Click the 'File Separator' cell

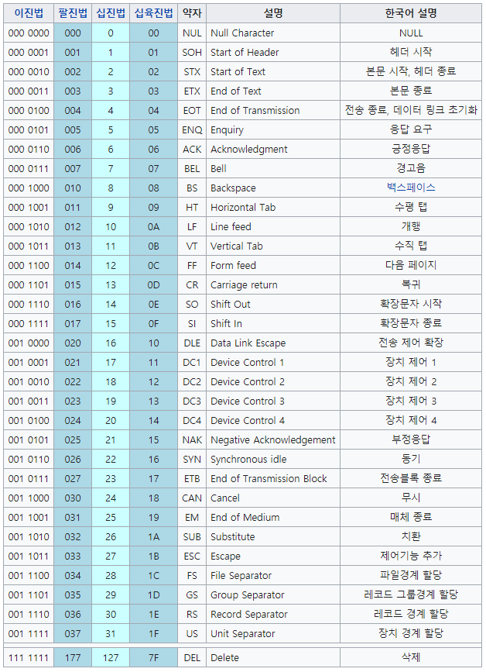pos(273,576)
